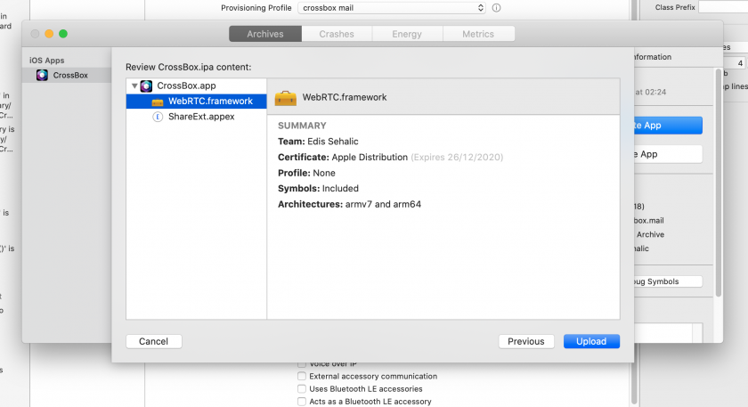
Task: Click the ShareExt.appex extension icon
Action: (x=158, y=117)
